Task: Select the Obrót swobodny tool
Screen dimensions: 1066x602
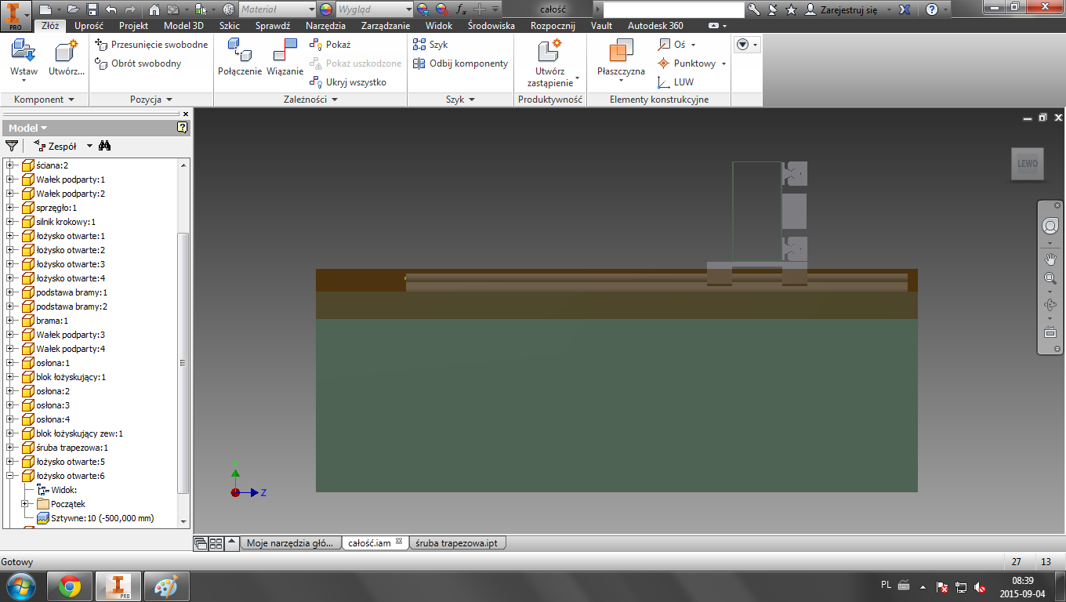Action: (x=138, y=63)
